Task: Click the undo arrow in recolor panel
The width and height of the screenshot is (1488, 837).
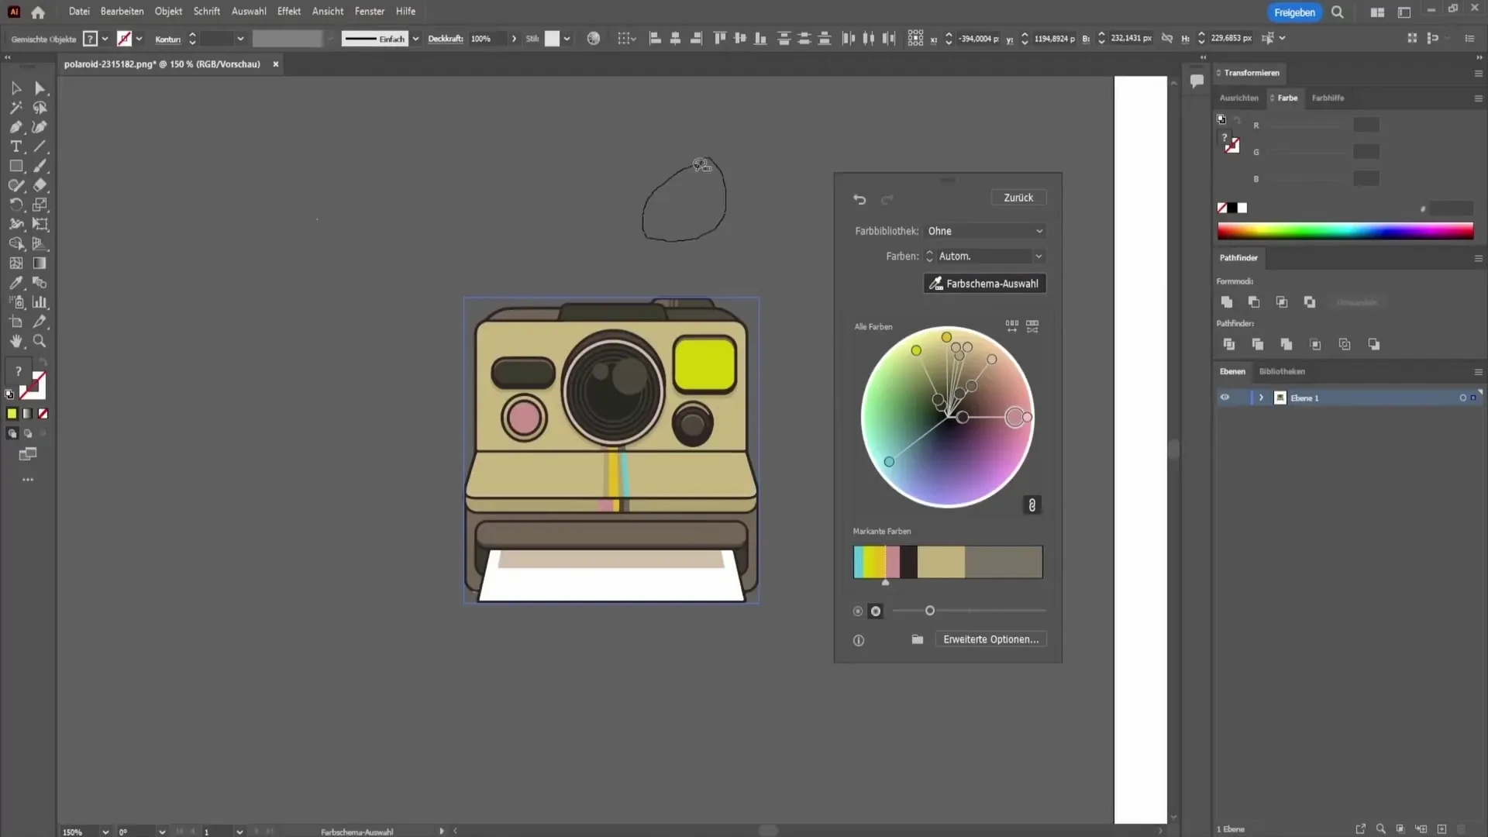Action: [x=859, y=199]
